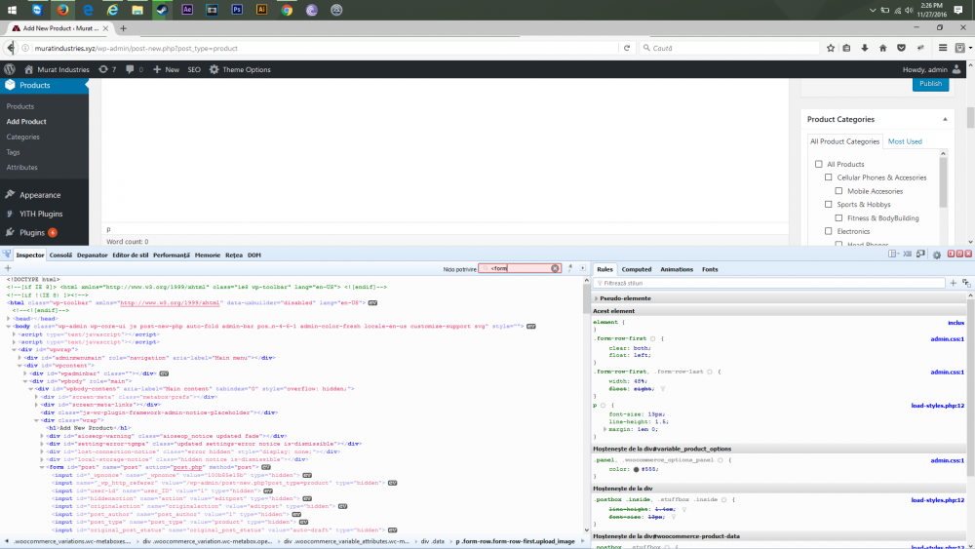Open the Firefox downloads arrow
975x549 pixels.
pos(865,48)
